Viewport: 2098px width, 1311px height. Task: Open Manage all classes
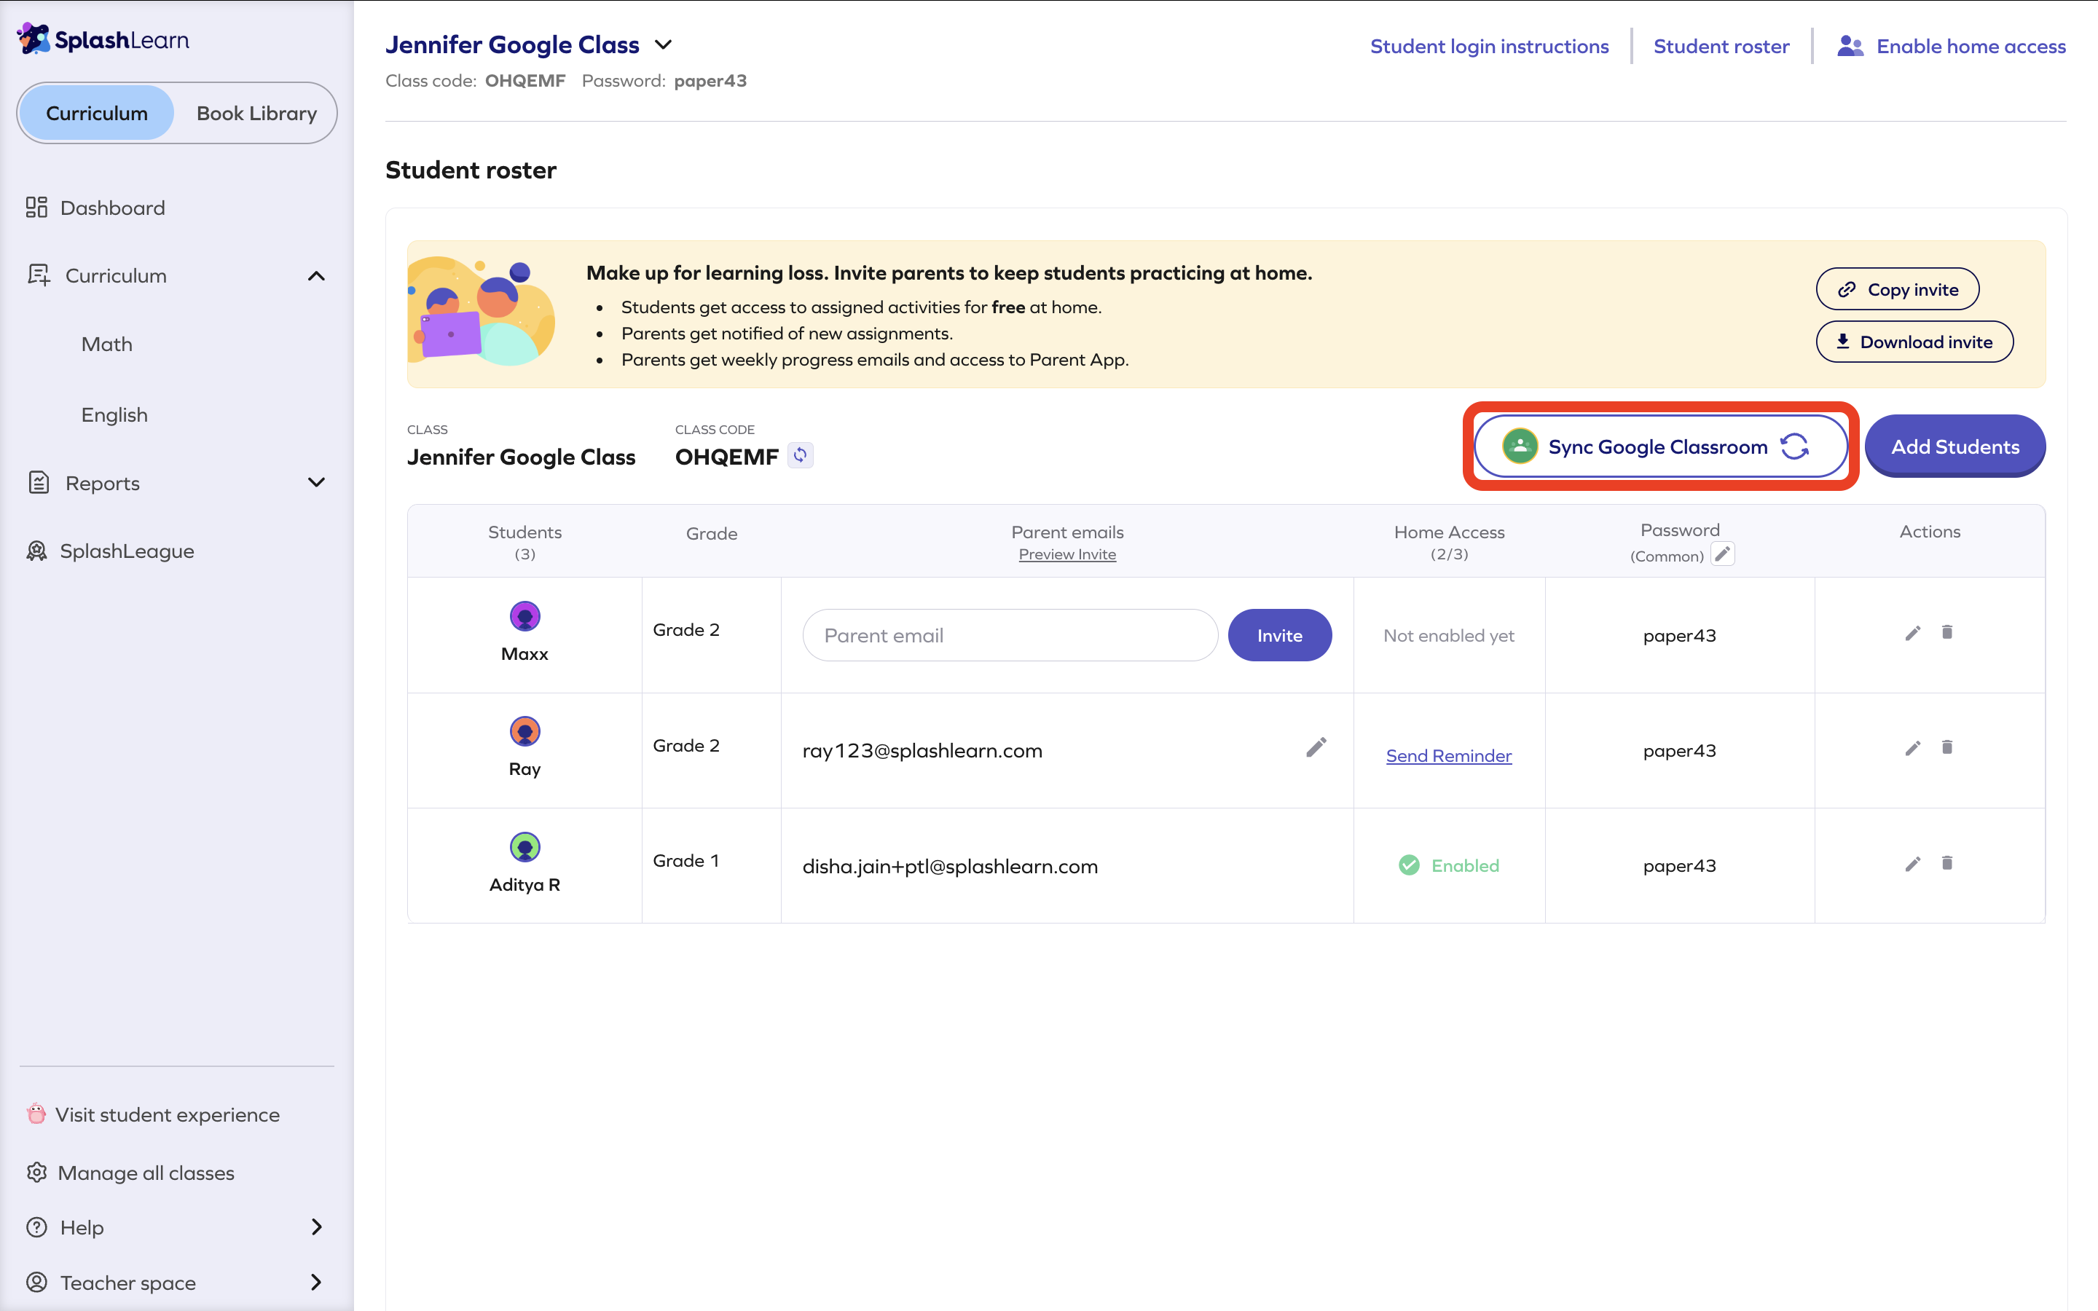(146, 1173)
